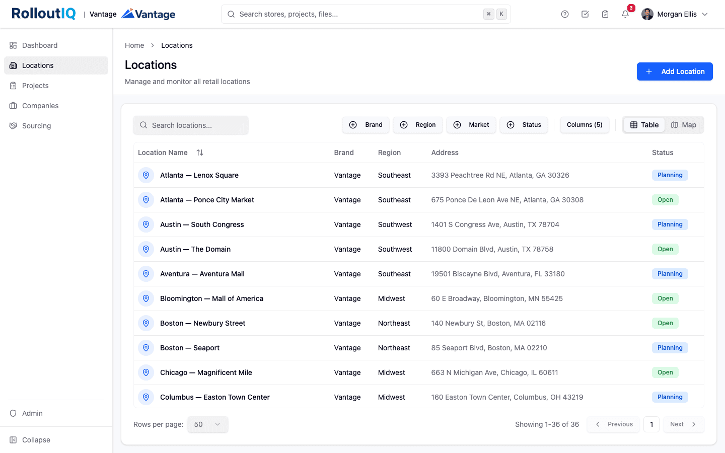The image size is (725, 453).
Task: Open Austin — South Congress location name
Action: pyautogui.click(x=202, y=224)
